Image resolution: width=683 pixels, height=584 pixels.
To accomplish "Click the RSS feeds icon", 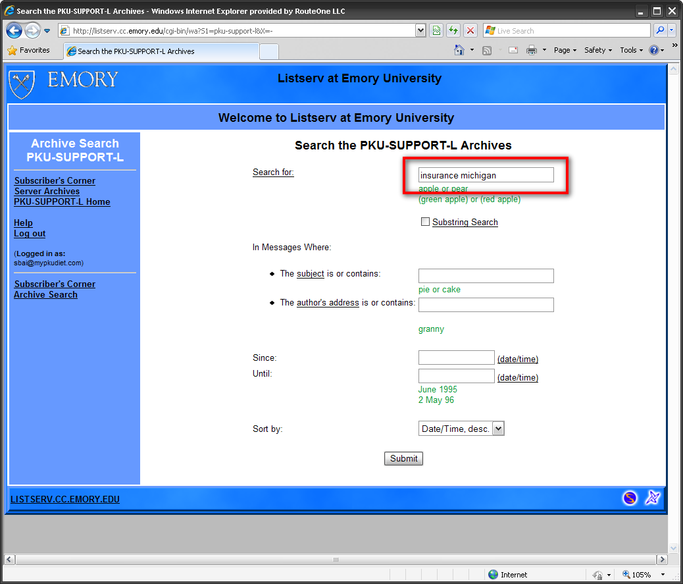I will [487, 51].
